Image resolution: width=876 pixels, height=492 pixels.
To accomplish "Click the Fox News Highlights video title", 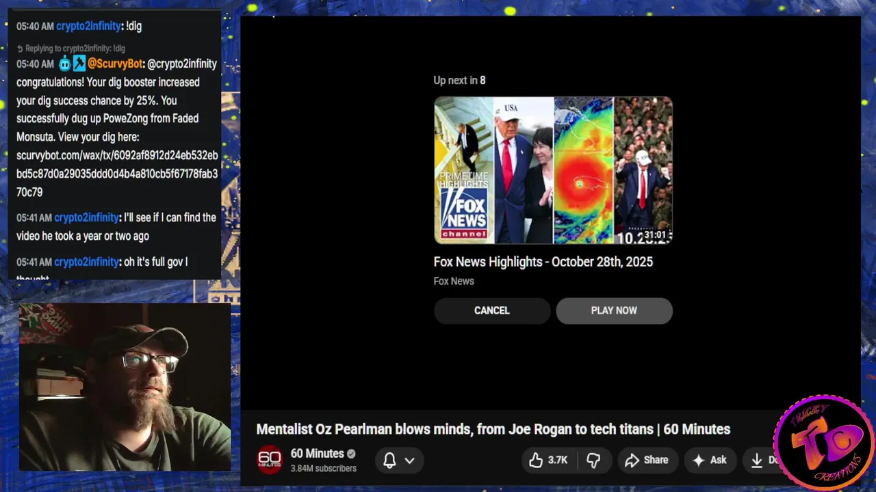I will (x=543, y=262).
